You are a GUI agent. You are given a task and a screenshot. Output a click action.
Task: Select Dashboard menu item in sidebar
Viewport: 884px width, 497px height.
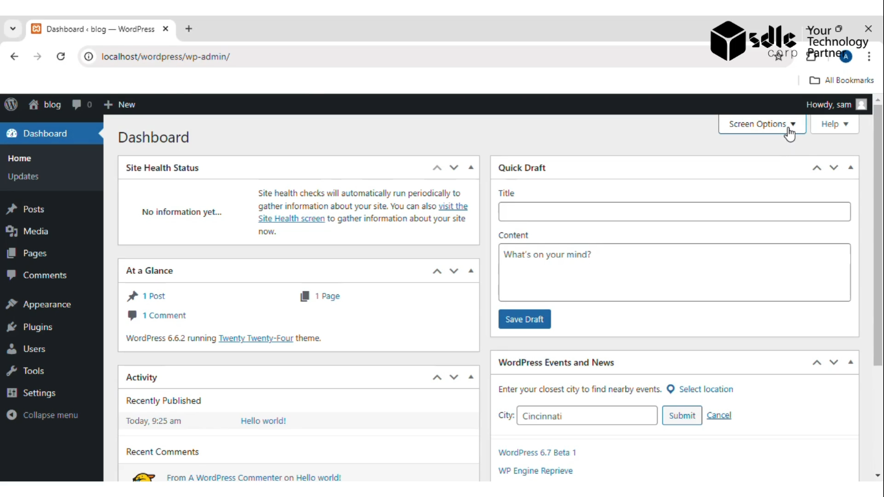pos(52,133)
